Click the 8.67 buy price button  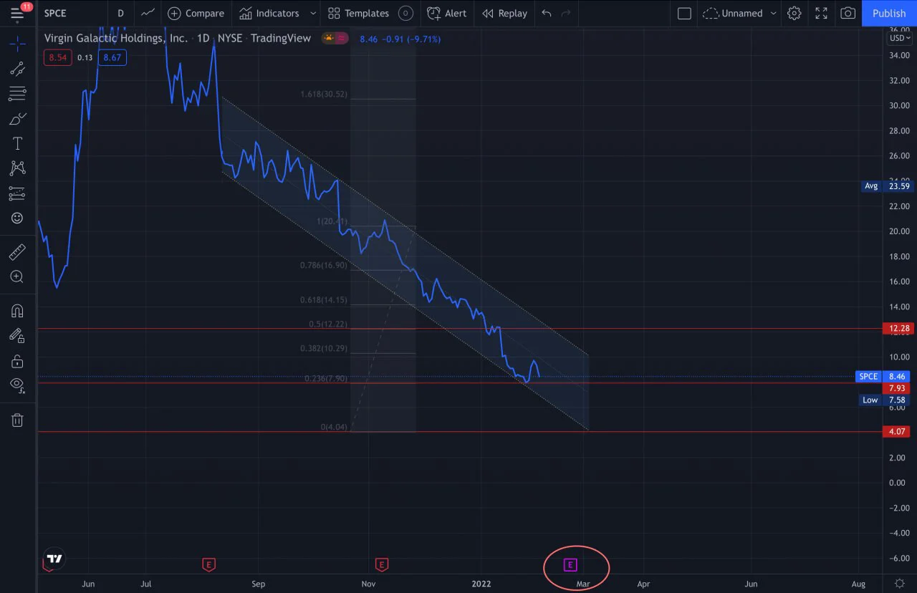[x=112, y=57]
